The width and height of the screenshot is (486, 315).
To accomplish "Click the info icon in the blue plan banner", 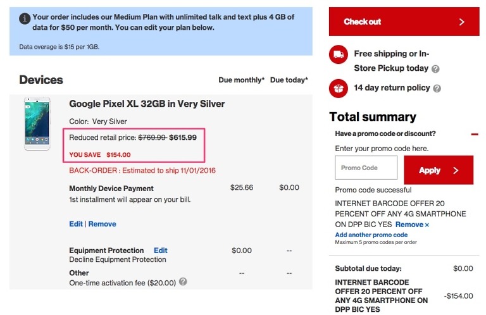I will click(25, 18).
